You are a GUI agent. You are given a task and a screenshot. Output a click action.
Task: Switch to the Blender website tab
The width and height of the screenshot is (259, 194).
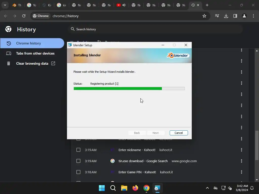tap(17, 5)
